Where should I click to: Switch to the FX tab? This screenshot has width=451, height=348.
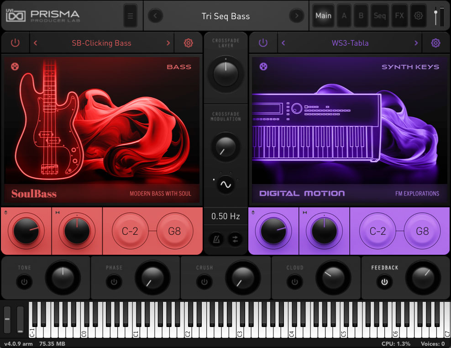point(399,16)
